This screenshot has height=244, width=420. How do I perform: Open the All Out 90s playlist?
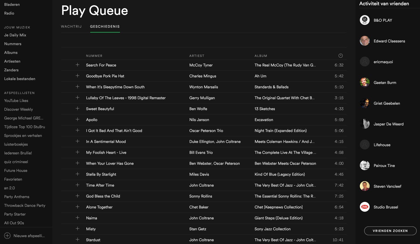point(14,223)
